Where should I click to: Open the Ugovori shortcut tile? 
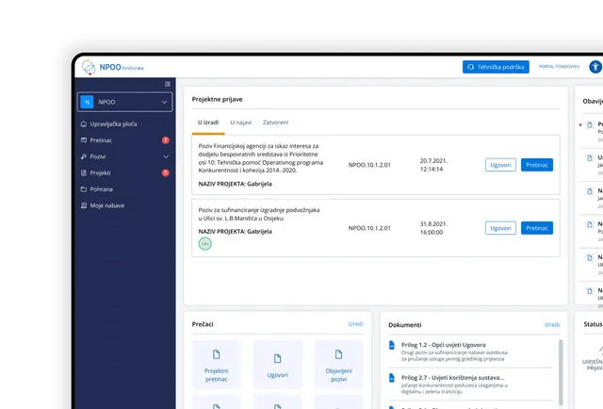pos(277,365)
